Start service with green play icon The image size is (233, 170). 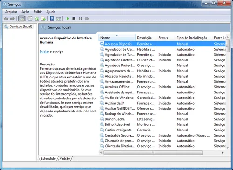[68, 19]
